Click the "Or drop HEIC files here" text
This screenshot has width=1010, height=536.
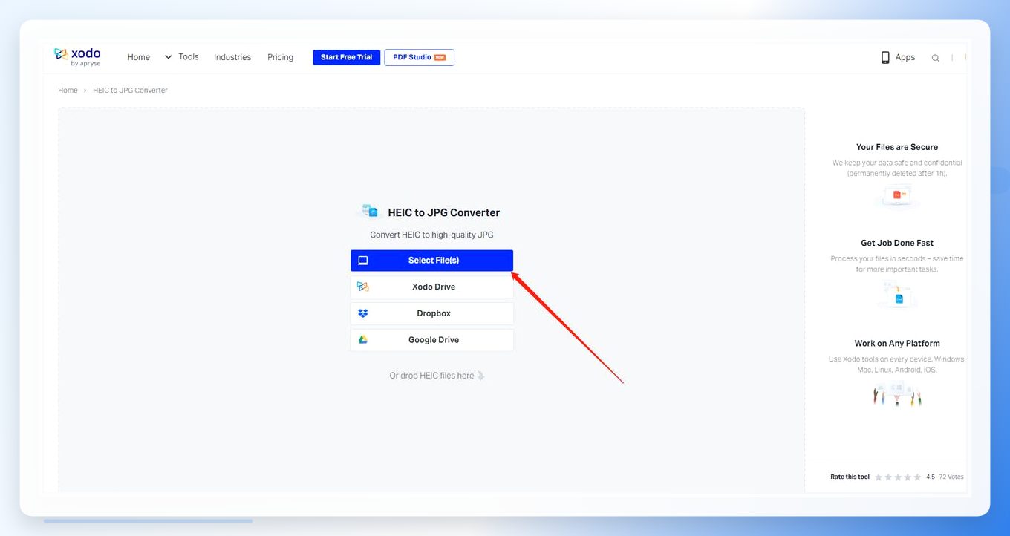(431, 376)
